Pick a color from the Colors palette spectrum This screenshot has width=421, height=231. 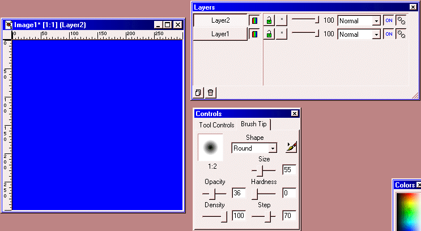[409, 212]
